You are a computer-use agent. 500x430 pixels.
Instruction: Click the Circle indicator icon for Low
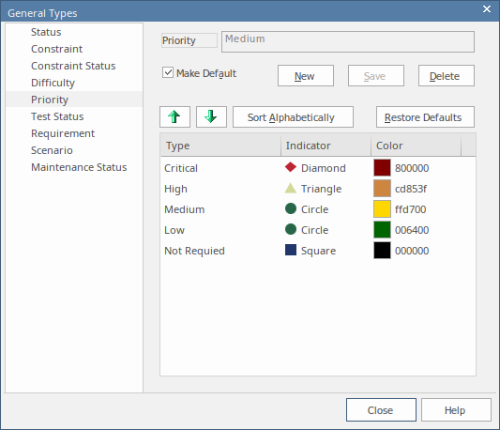pos(291,229)
